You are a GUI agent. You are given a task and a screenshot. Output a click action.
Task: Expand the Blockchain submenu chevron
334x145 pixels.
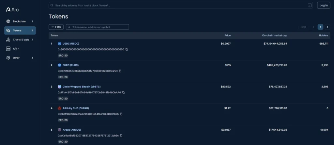pyautogui.click(x=32, y=21)
